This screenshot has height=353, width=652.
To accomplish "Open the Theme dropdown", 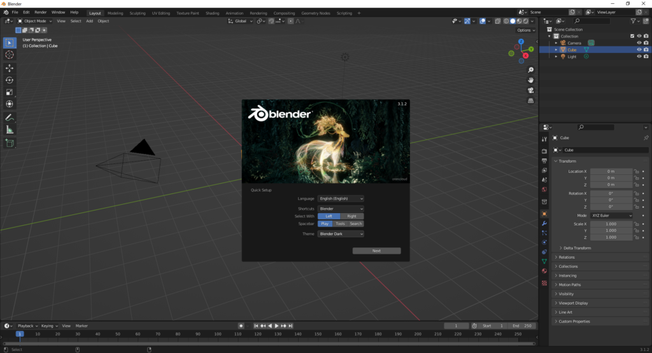I will tap(341, 234).
